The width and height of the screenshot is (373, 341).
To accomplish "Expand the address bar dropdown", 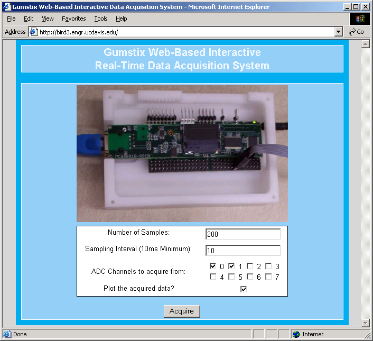I will pos(339,32).
